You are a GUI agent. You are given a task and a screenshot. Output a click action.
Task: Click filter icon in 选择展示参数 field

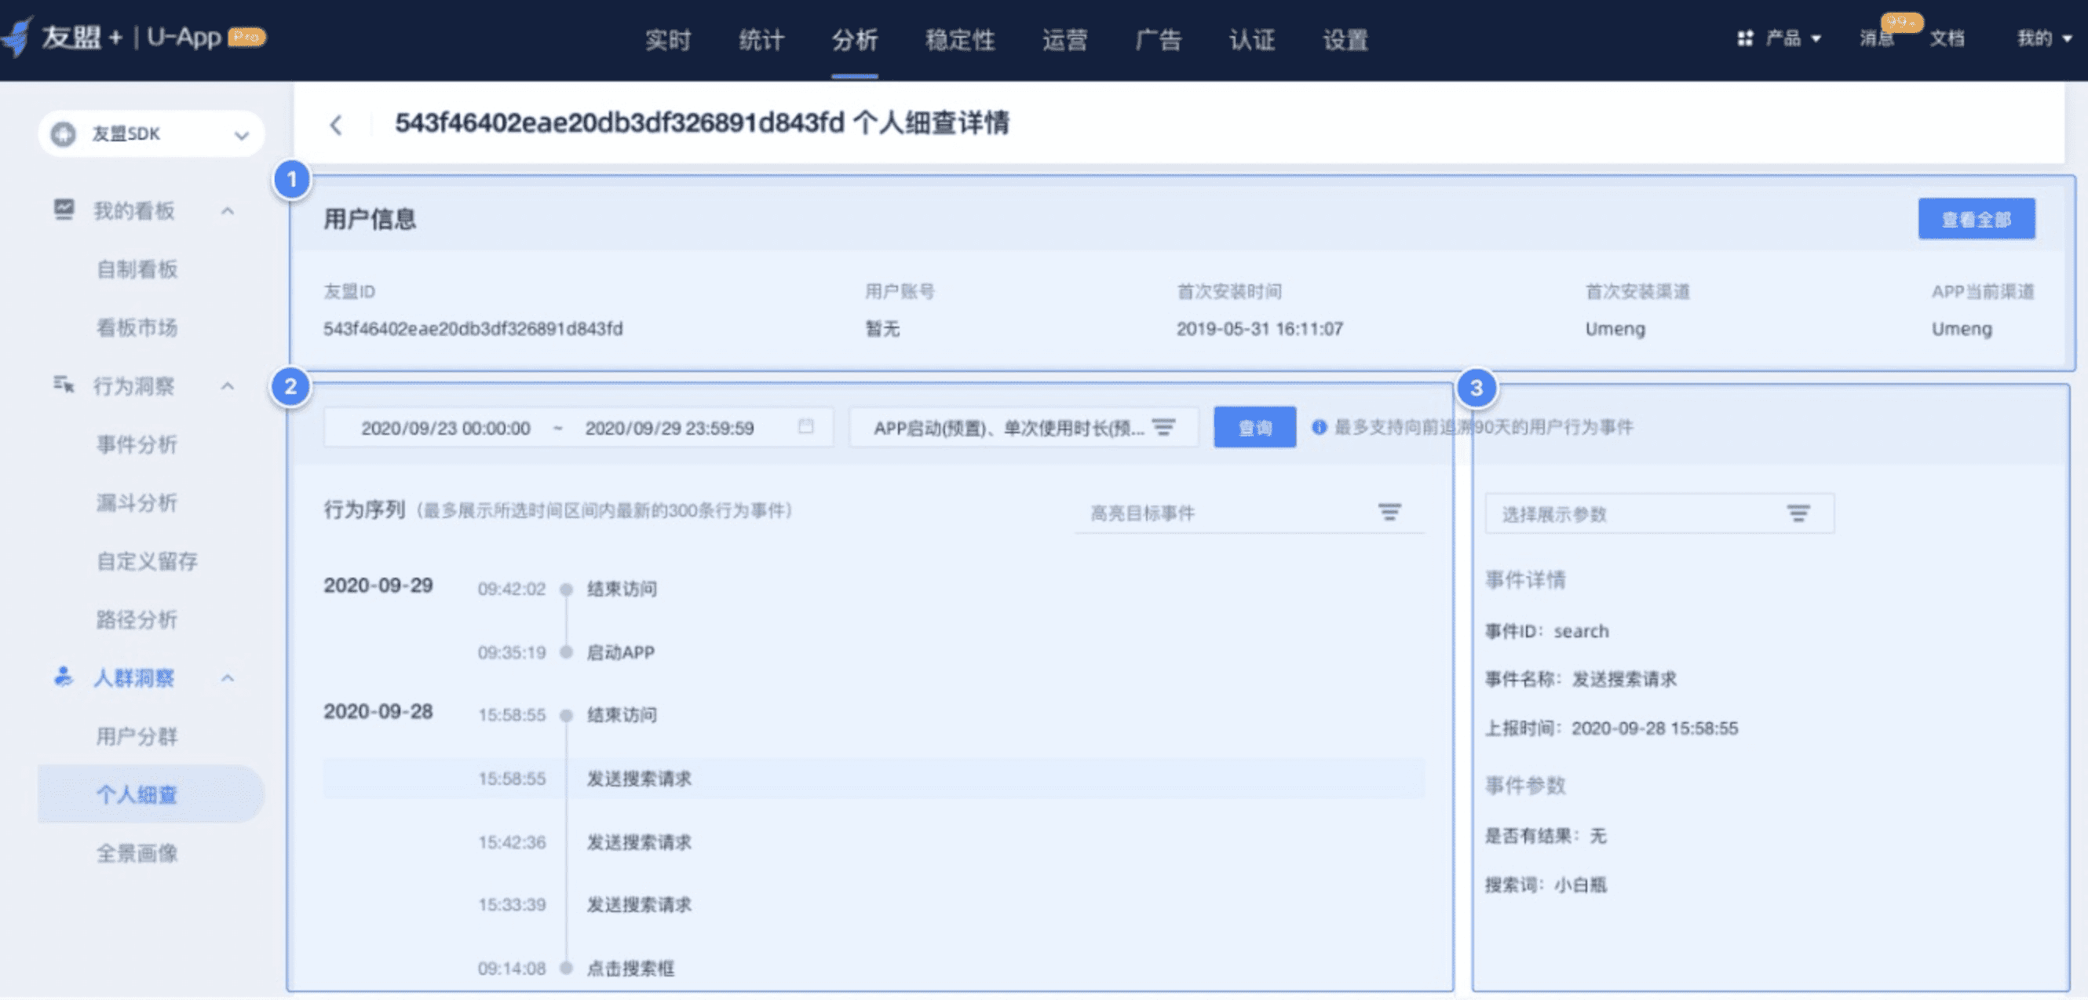tap(1798, 513)
